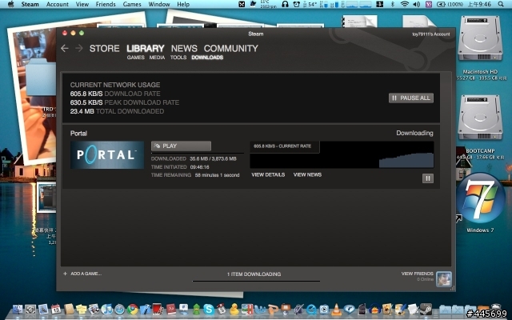The height and width of the screenshot is (320, 512).
Task: Open the Friends menu
Action: tap(106, 4)
